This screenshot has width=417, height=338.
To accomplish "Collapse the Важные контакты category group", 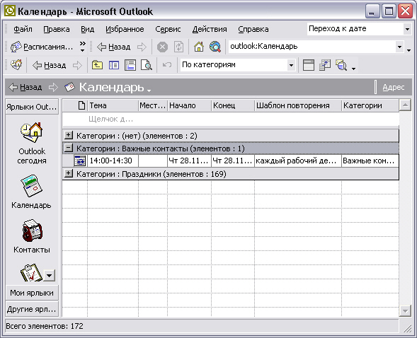I will pos(69,148).
